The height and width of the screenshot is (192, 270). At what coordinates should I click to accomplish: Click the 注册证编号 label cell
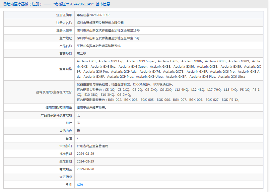click(x=39, y=15)
